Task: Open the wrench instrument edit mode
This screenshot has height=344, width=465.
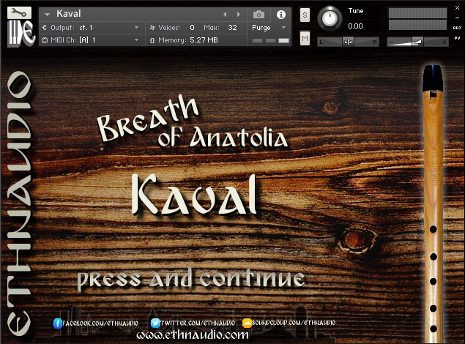Action: coord(19,12)
